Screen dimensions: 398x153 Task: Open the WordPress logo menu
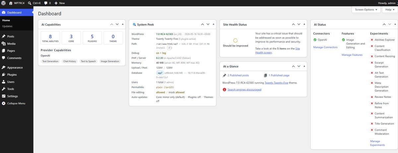[3, 3]
